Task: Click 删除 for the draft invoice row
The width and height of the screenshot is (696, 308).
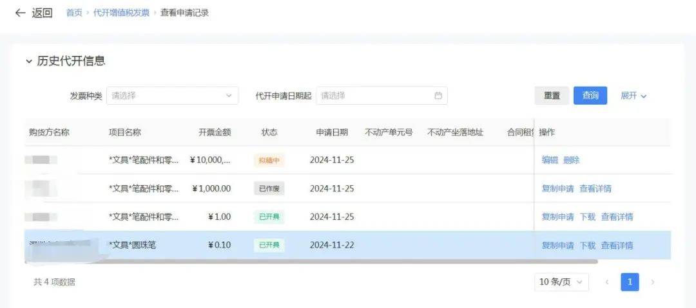Action: [x=572, y=160]
